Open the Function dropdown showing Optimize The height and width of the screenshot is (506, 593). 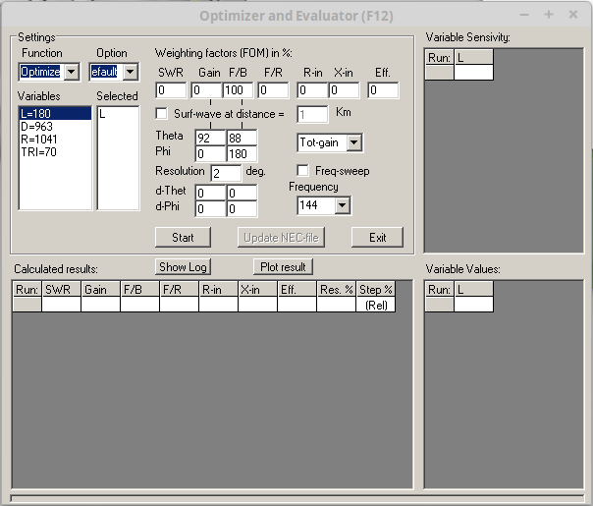[x=71, y=72]
